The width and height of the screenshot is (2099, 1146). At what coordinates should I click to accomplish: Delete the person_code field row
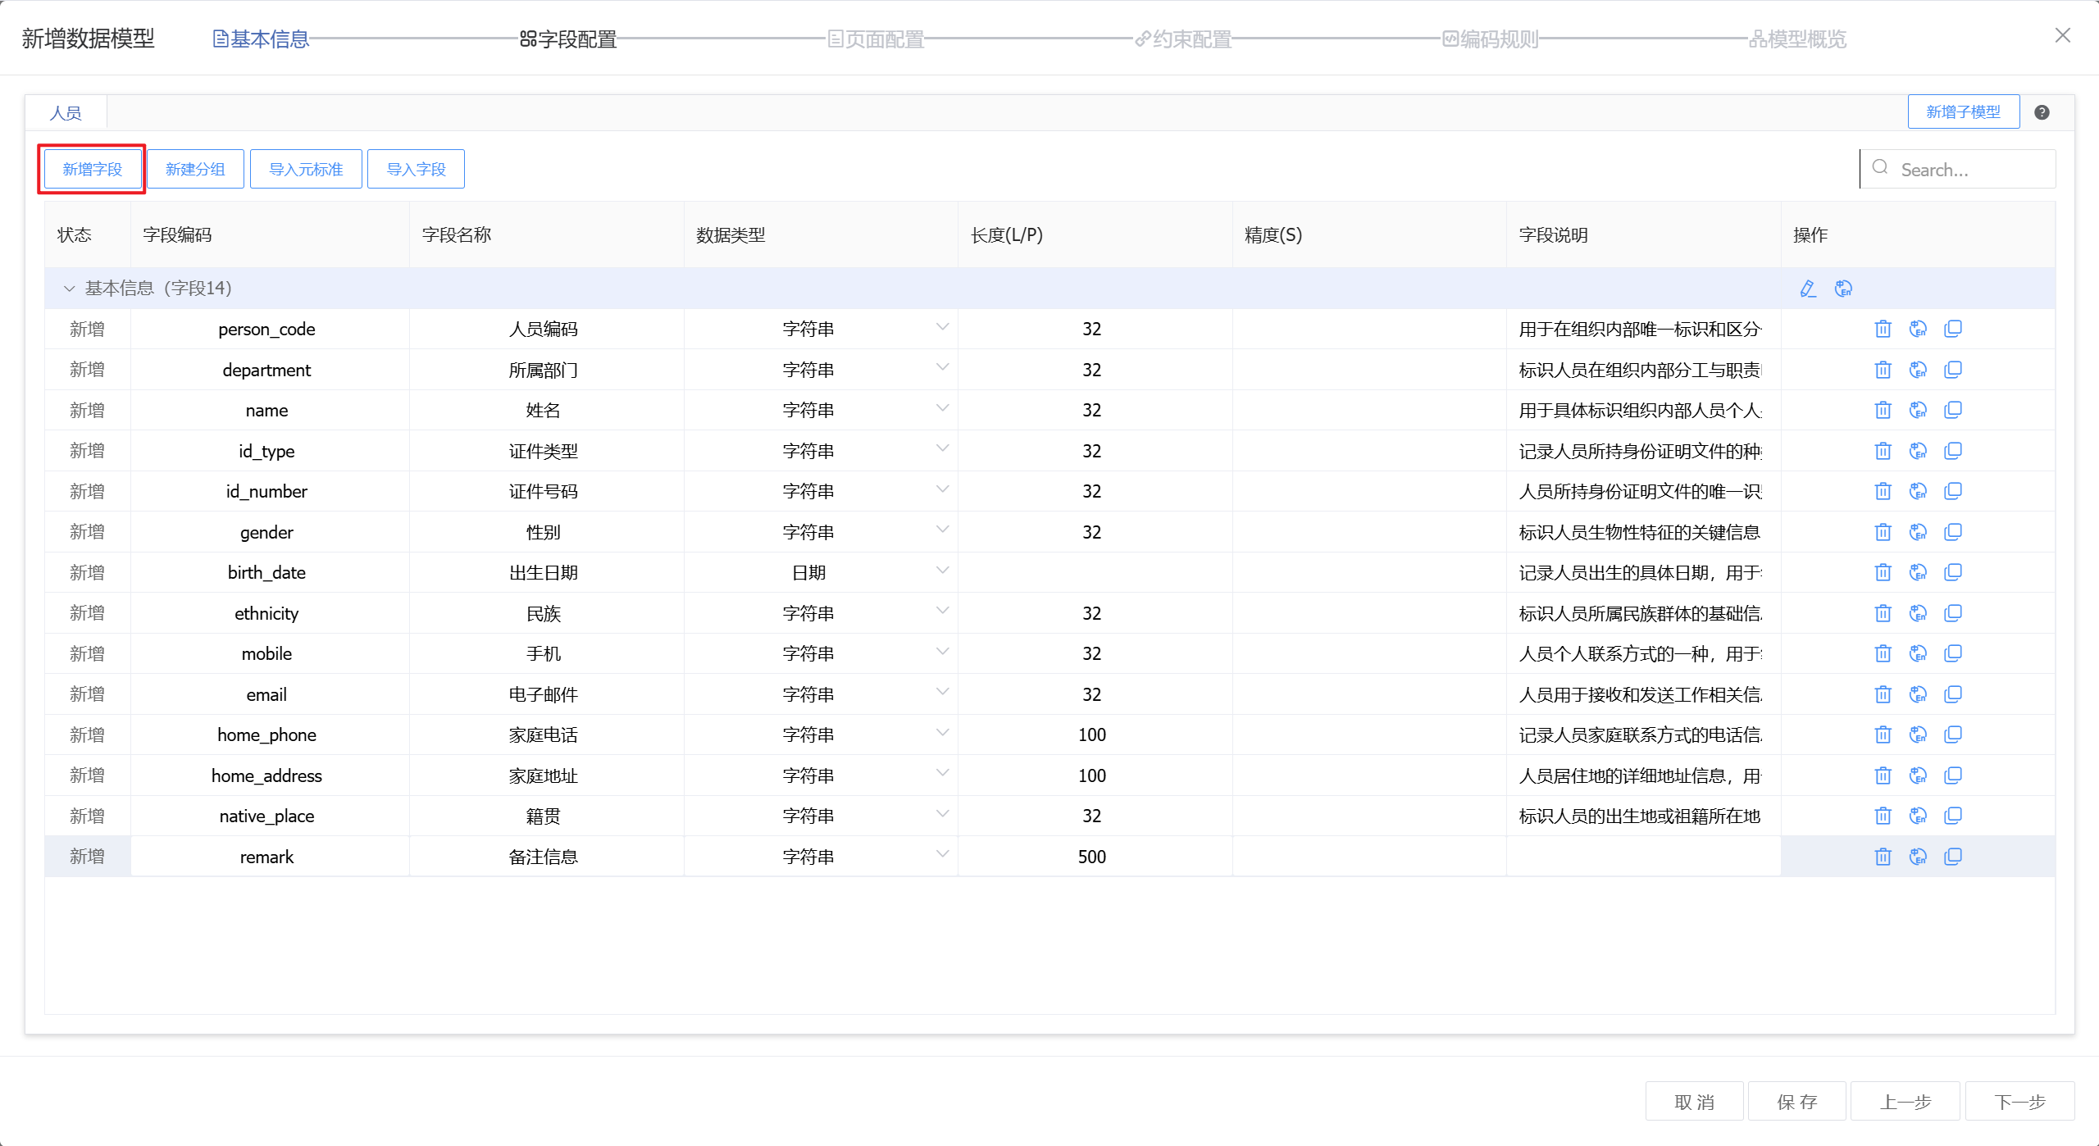1883,330
